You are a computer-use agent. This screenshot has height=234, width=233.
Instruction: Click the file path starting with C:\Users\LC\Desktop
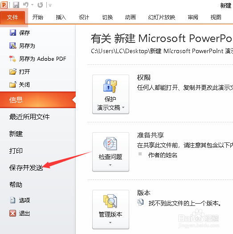coord(162,51)
